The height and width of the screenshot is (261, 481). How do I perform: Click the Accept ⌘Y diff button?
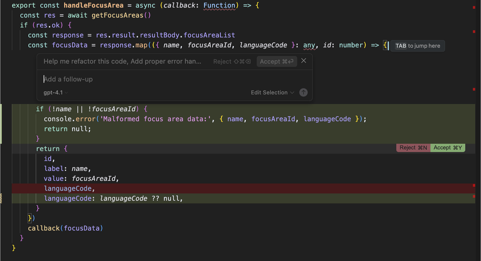point(448,148)
